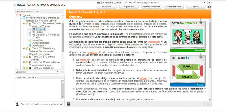Click 'Ampliar' on Fotografía panel
The width and height of the screenshot is (226, 112).
(200, 85)
